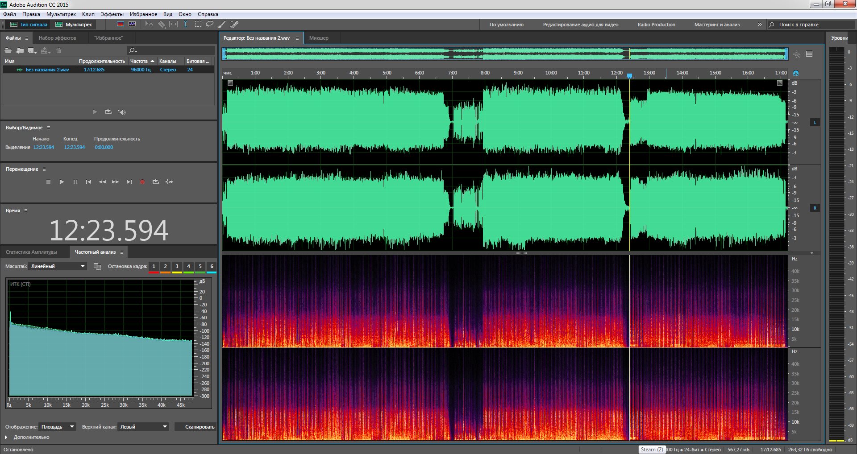The height and width of the screenshot is (454, 857).
Task: Expand the Дополнительно section
Action: click(x=6, y=437)
